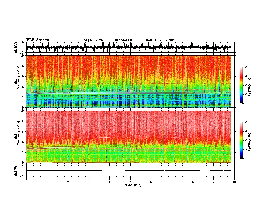
Task: Click inside the ch.1 frequency spectrogram
Action: [128, 81]
